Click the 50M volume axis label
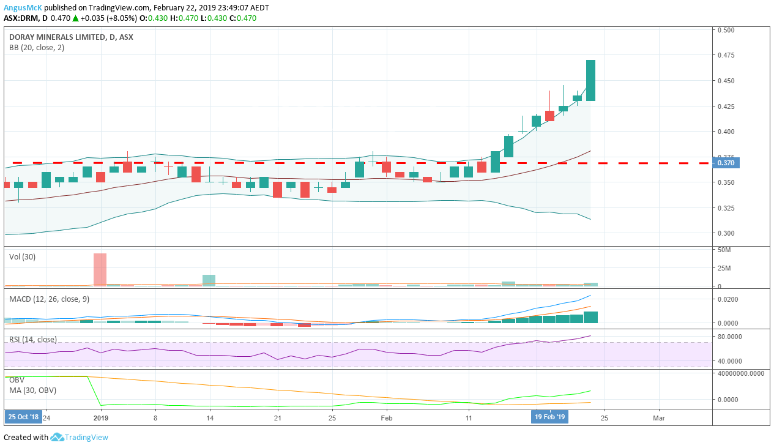Screen dimensions: 774x448 pos(724,251)
